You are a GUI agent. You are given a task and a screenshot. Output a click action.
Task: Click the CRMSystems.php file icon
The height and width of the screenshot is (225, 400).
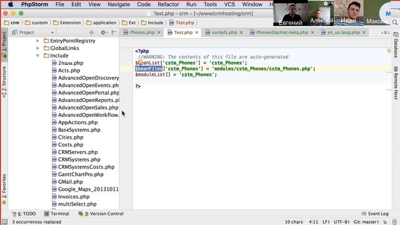coord(54,159)
